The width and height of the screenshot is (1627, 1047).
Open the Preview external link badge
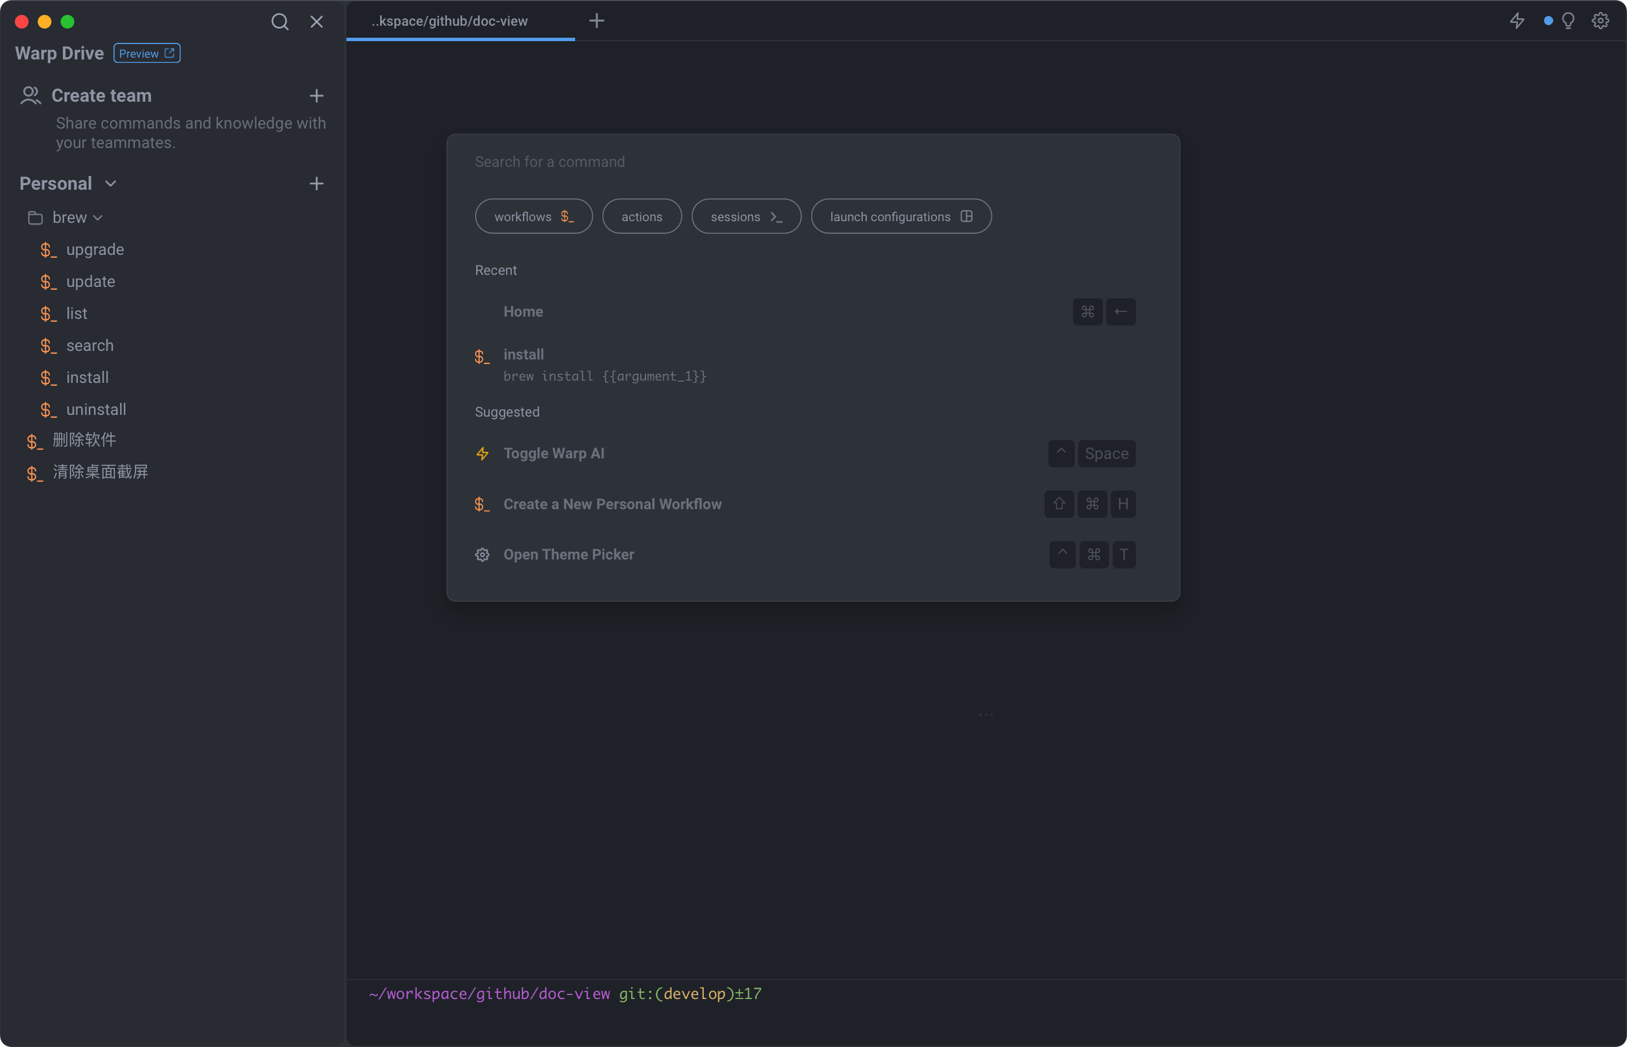(x=147, y=53)
